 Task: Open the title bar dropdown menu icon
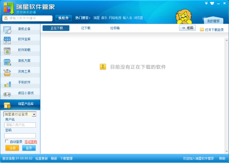(x=206, y=3)
